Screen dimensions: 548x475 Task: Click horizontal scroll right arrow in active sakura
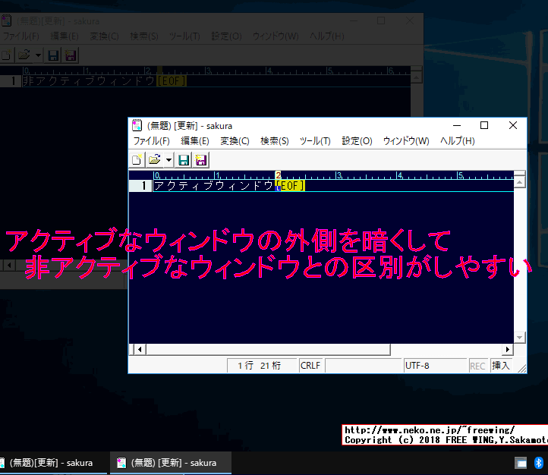[x=508, y=349]
